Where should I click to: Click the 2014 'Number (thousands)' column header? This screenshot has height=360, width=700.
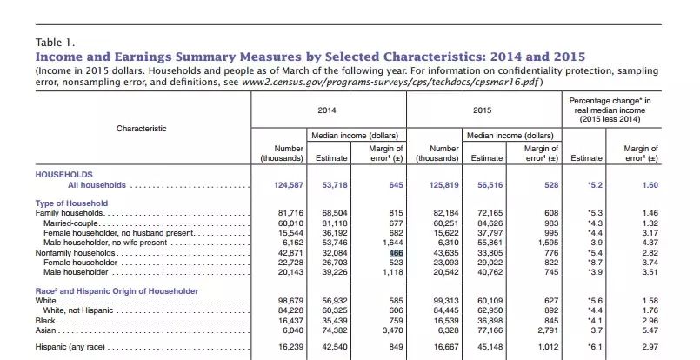[x=281, y=153]
